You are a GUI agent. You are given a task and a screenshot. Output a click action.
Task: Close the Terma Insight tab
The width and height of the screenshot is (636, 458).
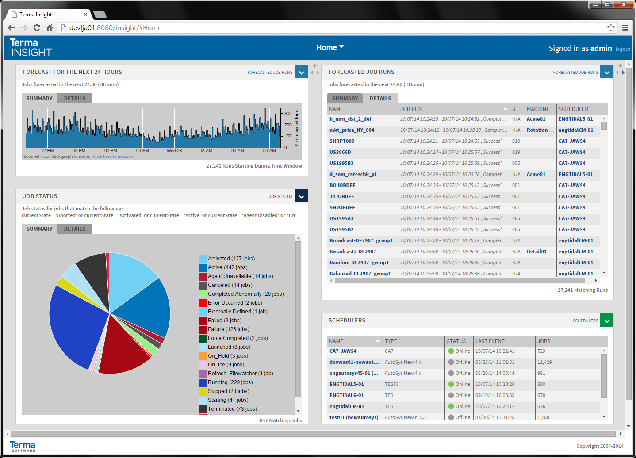pos(85,15)
